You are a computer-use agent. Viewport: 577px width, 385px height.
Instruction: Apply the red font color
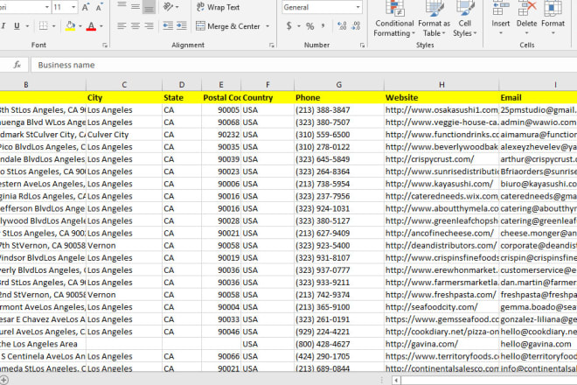pyautogui.click(x=91, y=26)
